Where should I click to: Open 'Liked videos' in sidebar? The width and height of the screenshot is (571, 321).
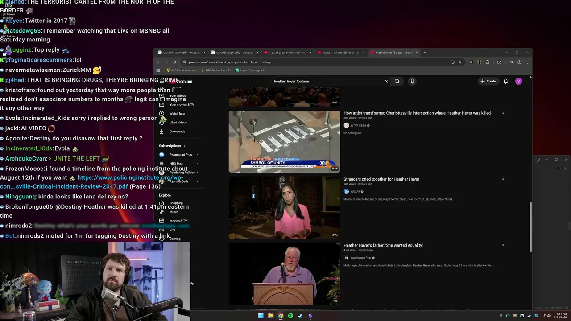[178, 122]
